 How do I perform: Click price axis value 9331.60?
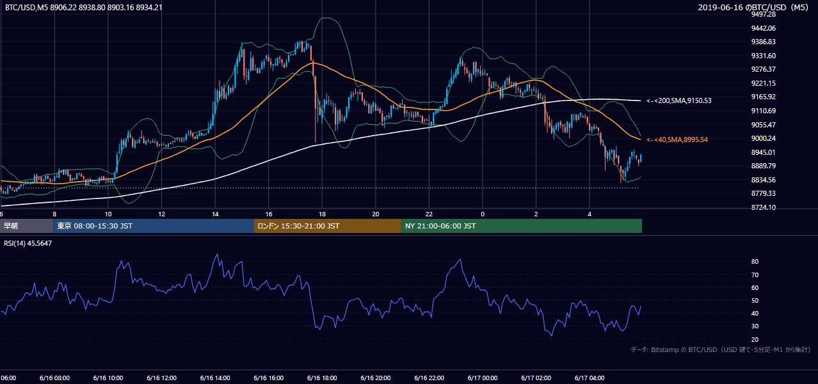(764, 56)
